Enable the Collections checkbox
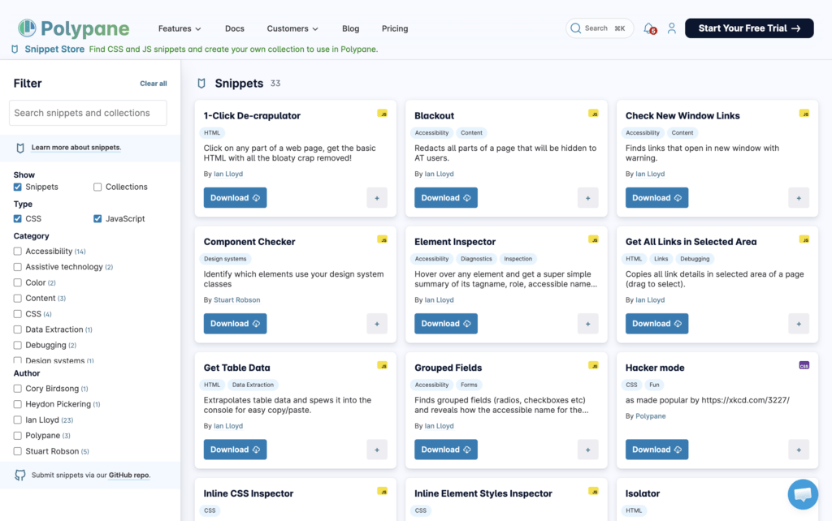This screenshot has height=521, width=832. [97, 187]
